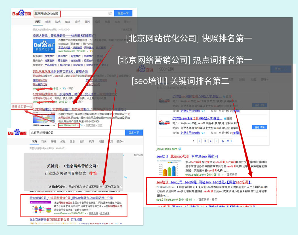Click camera image-search icon in top search box

point(110,13)
